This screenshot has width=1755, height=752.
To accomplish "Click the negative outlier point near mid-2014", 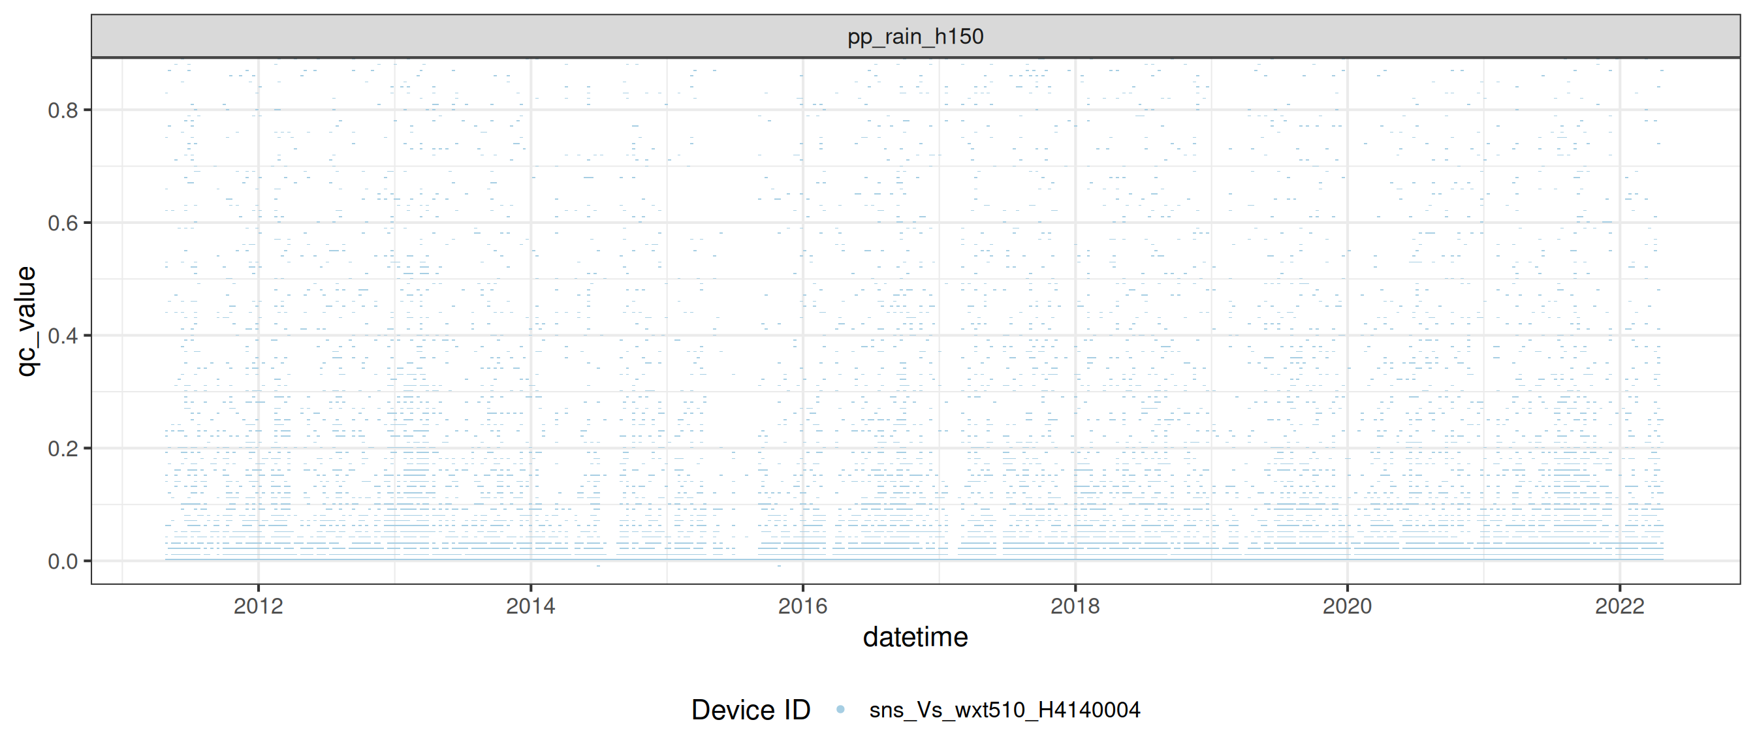I will point(598,566).
